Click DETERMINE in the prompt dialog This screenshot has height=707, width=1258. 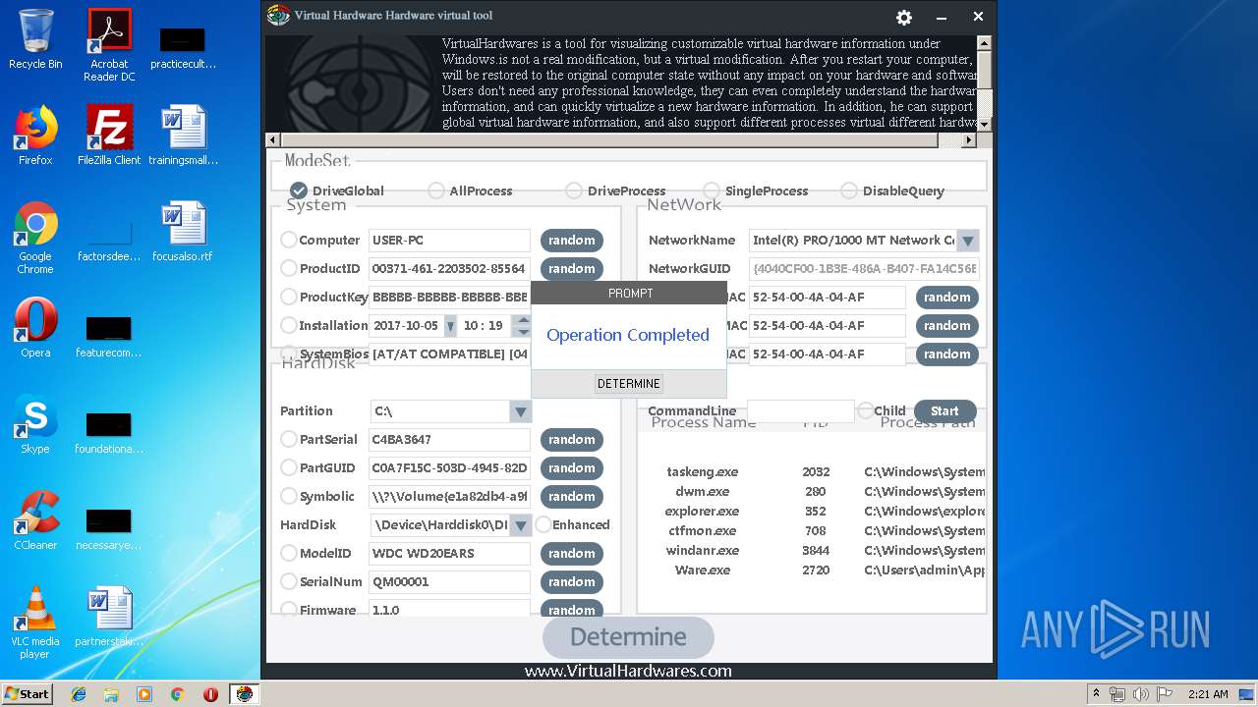click(629, 384)
